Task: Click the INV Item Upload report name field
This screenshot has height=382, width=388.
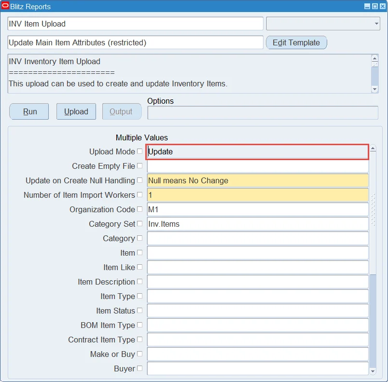Action: point(135,24)
